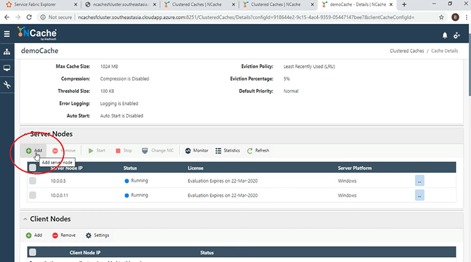This screenshot has height=262, width=471.
Task: Open a new browser tab
Action: click(x=404, y=4)
